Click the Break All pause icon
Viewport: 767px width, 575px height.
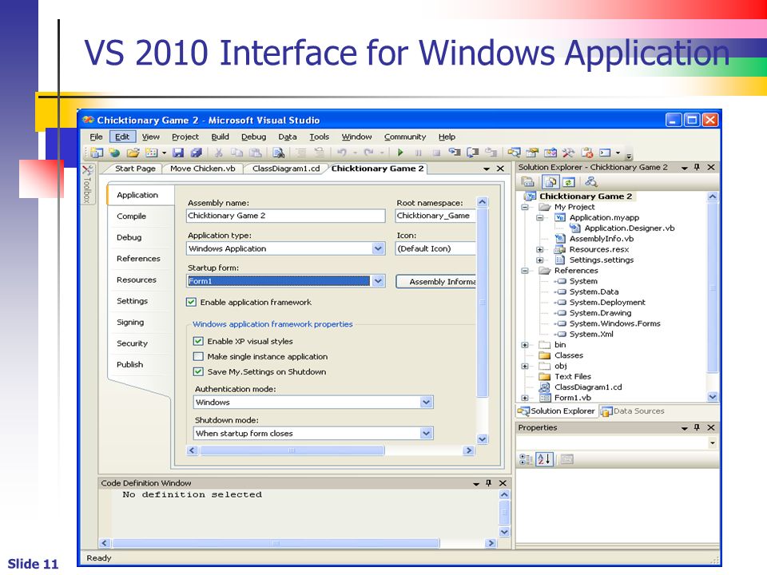[418, 153]
